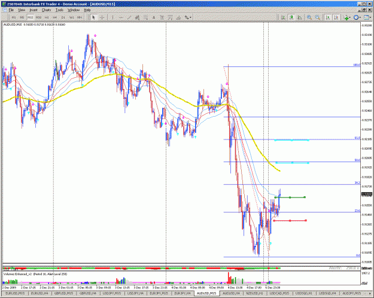Set timeframe to D1
374x298 pixels.
pos(63,17)
